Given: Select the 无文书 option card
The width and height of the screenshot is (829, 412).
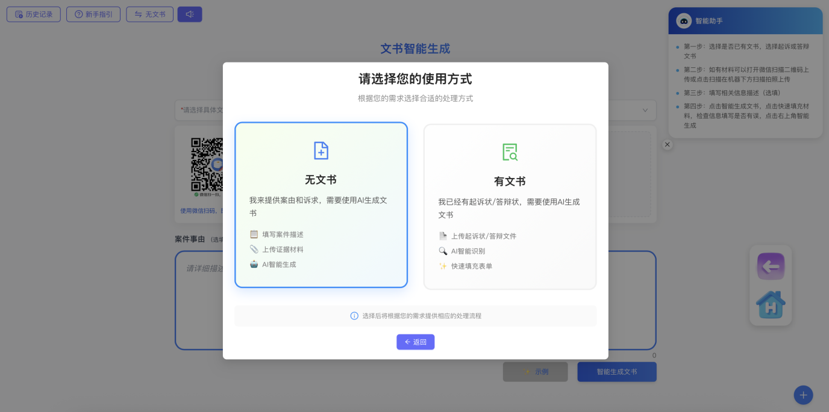Looking at the screenshot, I should coord(321,204).
